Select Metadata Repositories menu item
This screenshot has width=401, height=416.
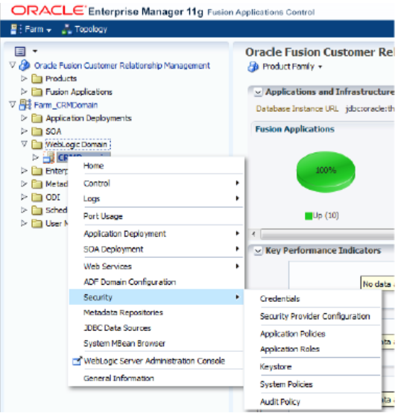point(157,313)
